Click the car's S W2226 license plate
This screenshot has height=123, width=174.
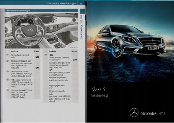[153, 48]
